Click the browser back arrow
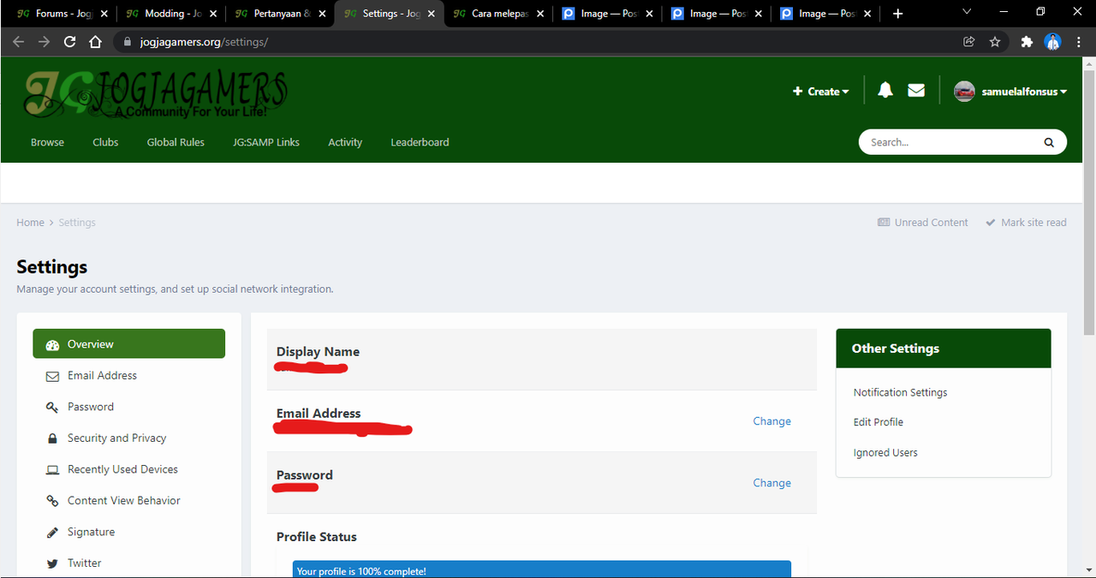This screenshot has width=1096, height=578. (18, 41)
